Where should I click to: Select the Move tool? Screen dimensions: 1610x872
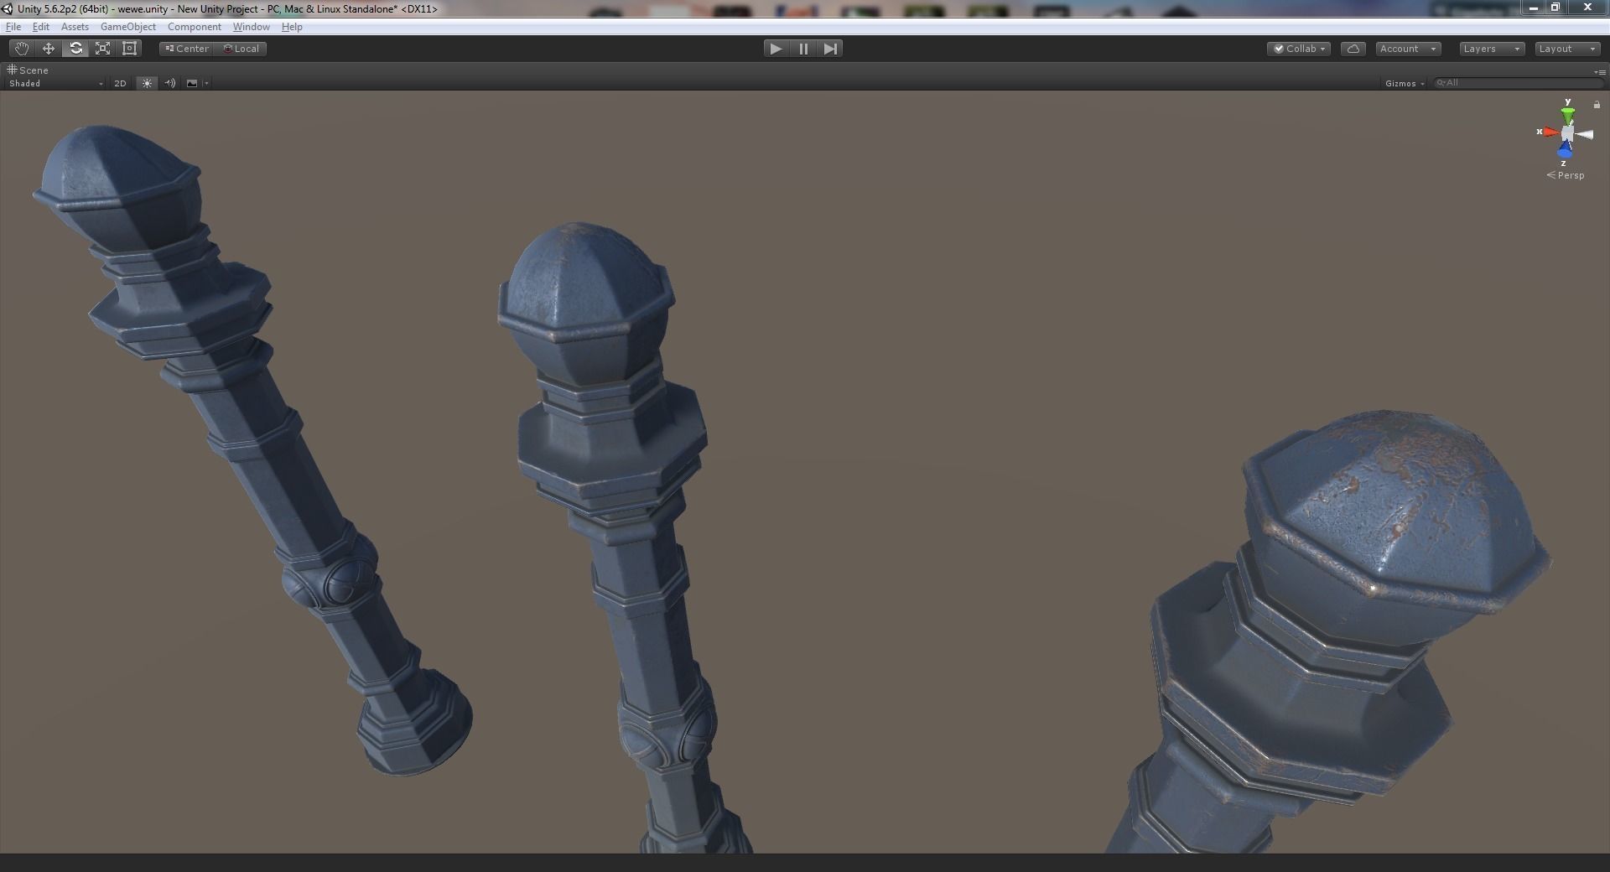[x=49, y=49]
